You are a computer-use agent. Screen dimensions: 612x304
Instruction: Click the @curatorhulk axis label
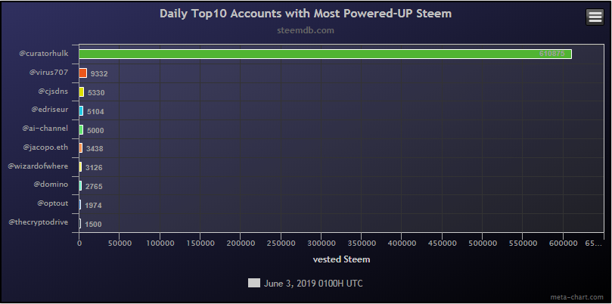coord(45,54)
